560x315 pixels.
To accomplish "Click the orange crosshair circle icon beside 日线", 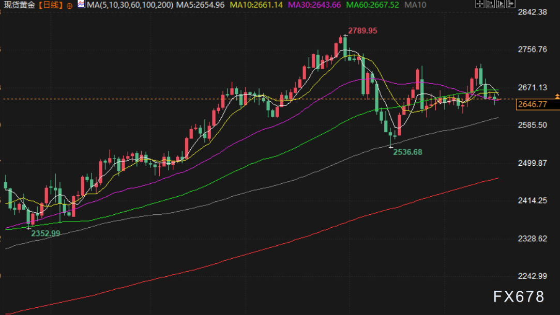I will pos(69,6).
